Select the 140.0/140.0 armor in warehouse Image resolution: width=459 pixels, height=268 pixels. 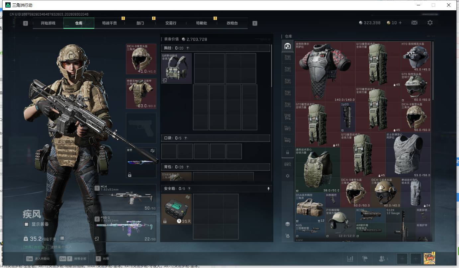[325, 72]
